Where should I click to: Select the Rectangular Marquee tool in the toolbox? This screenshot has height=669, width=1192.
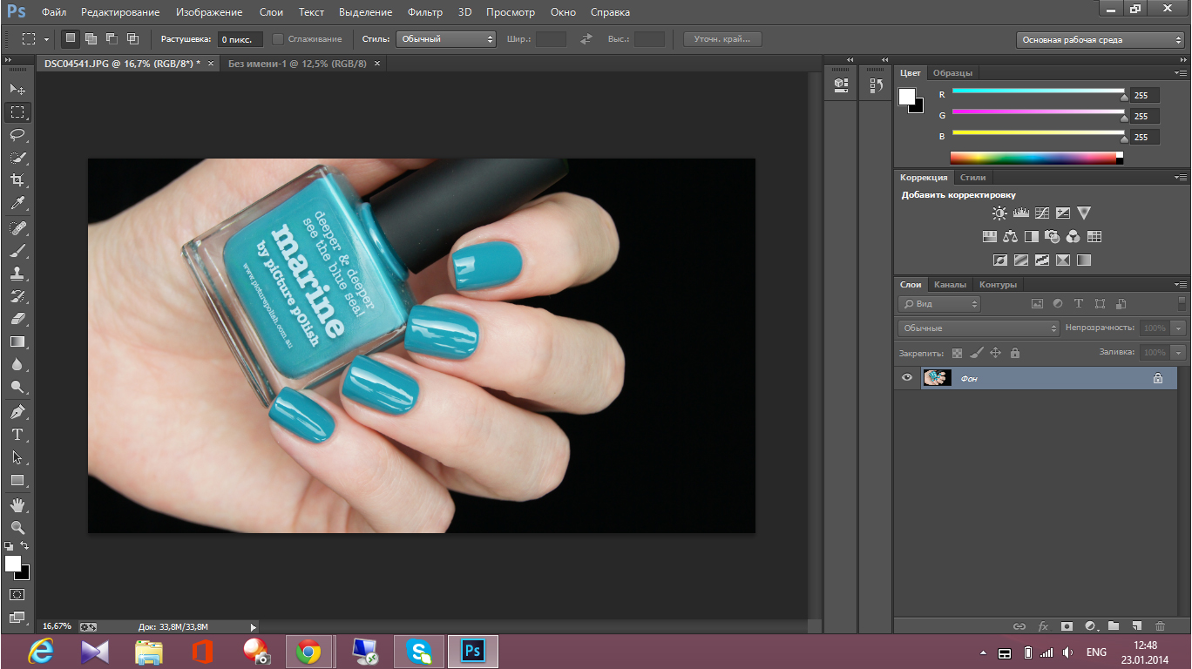[x=17, y=112]
